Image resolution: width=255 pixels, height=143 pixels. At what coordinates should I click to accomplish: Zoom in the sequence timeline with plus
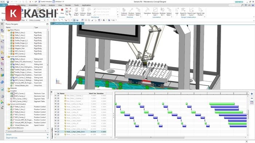point(252,94)
